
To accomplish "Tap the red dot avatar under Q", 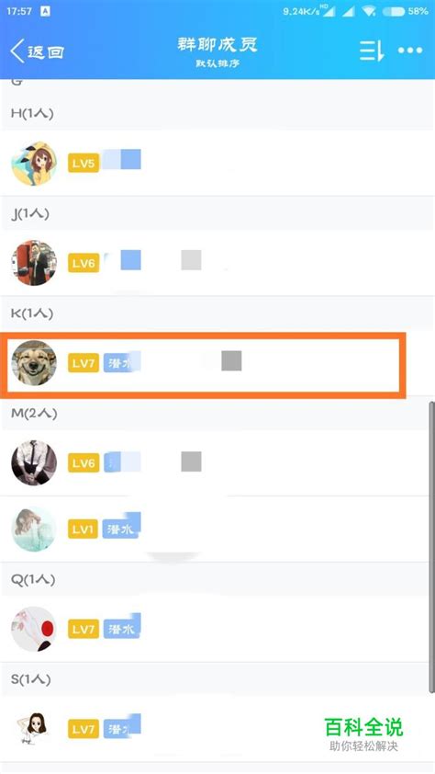I will coord(34,629).
